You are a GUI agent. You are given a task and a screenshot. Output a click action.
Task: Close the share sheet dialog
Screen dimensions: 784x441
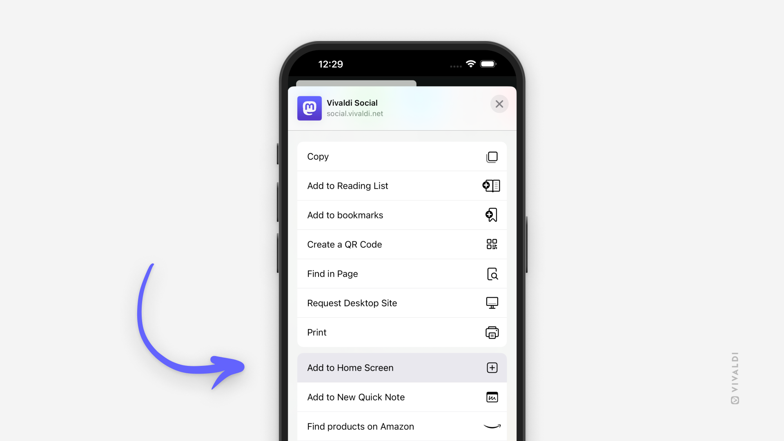499,103
